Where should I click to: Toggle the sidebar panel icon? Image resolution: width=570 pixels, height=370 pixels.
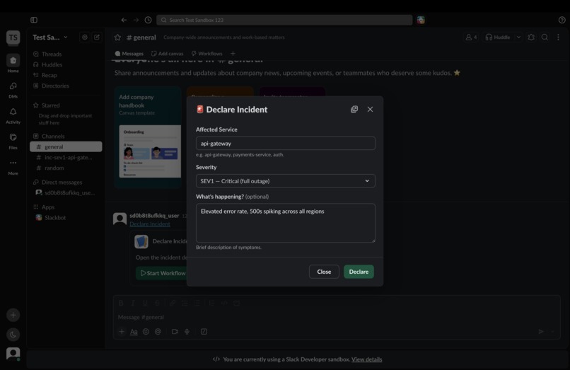(34, 20)
